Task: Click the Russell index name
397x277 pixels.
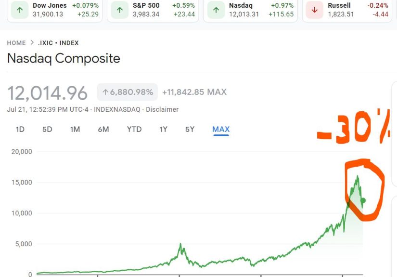Action: tap(339, 6)
